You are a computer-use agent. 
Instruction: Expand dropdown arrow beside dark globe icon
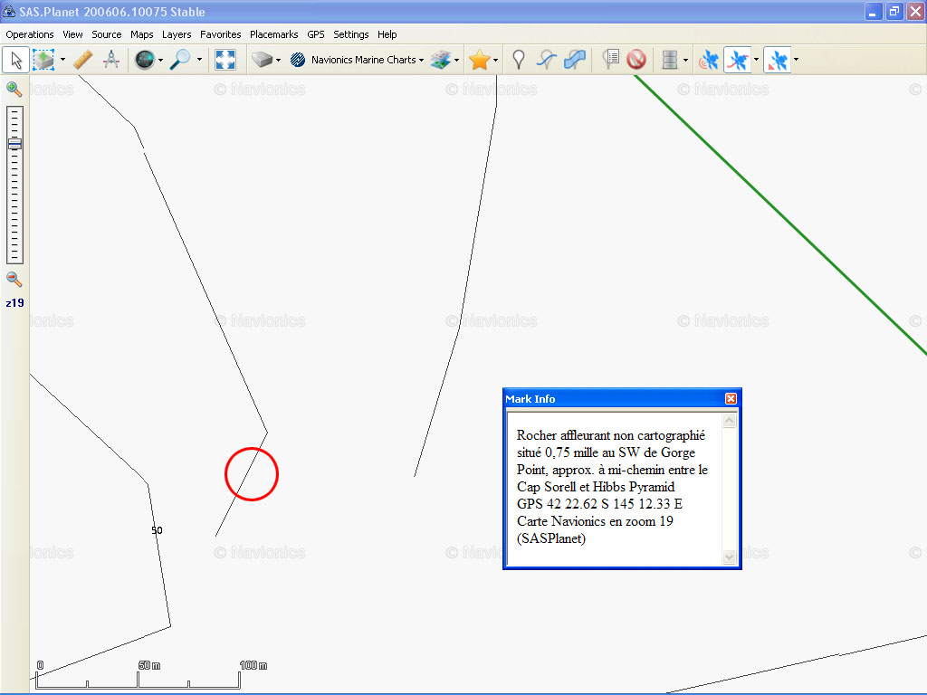[x=160, y=60]
